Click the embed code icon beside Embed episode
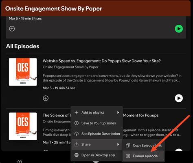The height and width of the screenshot is (163, 193). pos(128,156)
